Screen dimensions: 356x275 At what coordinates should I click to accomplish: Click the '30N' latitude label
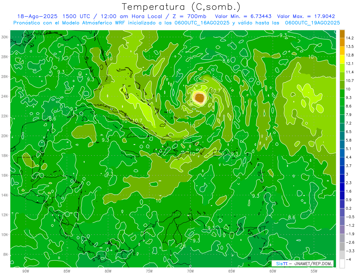click(x=5, y=37)
